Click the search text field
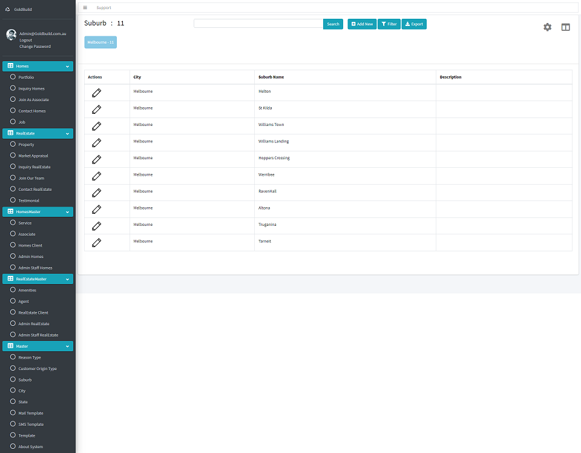The height and width of the screenshot is (453, 581). coord(258,24)
